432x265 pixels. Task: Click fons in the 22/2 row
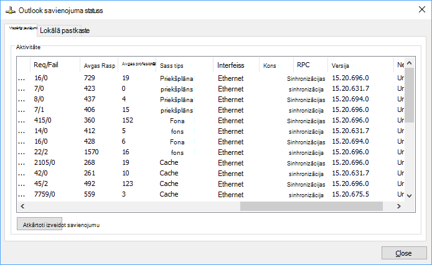pyautogui.click(x=177, y=152)
